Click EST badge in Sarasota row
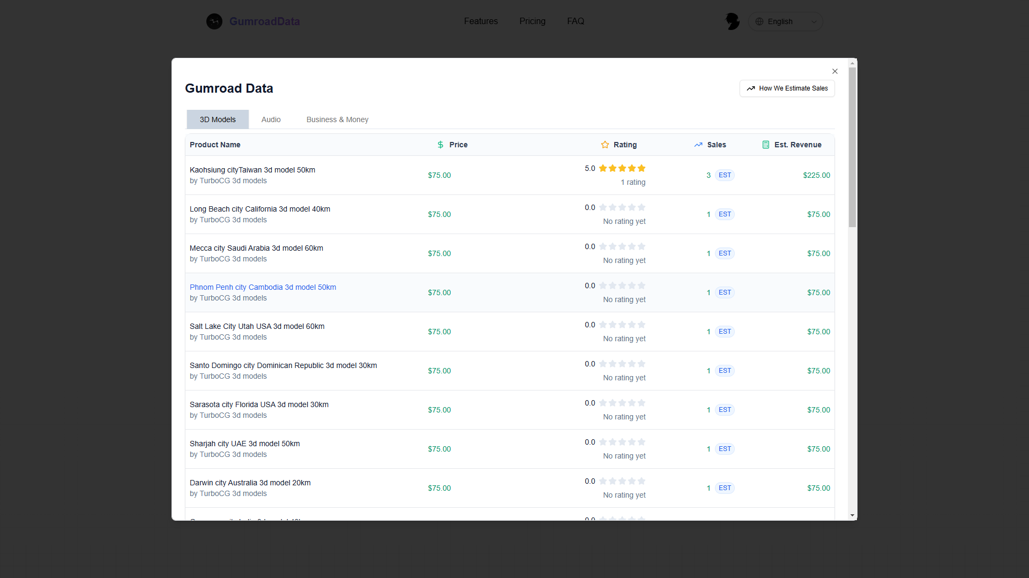This screenshot has height=578, width=1029. [725, 410]
